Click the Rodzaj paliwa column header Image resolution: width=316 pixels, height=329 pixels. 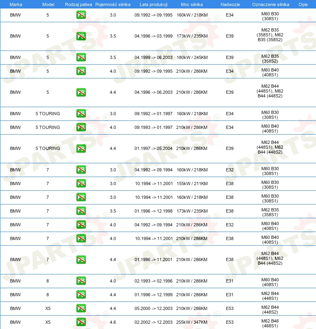(78, 4)
